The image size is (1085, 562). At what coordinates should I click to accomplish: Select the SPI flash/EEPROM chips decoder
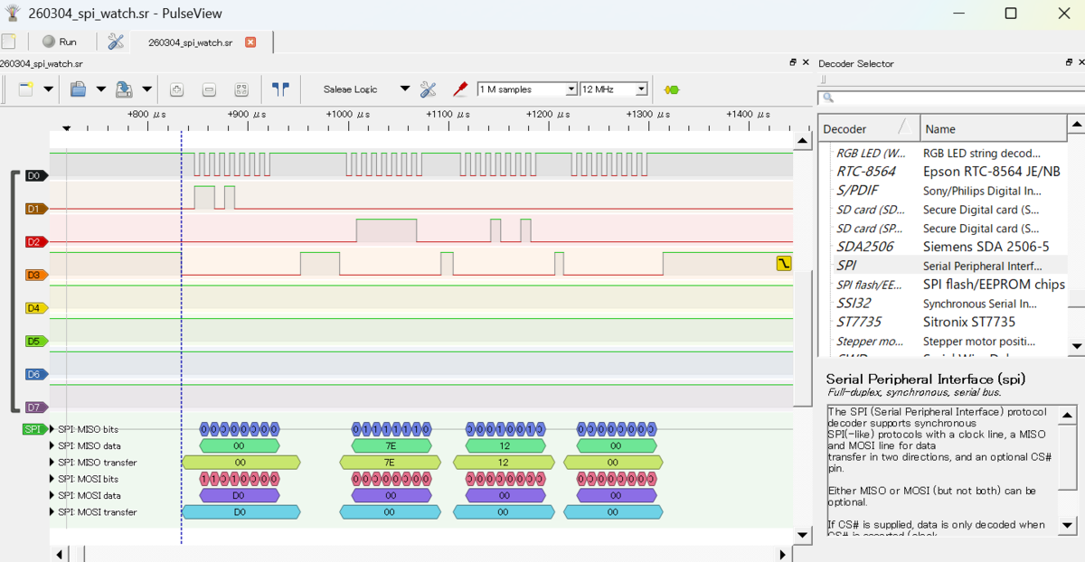click(x=942, y=285)
